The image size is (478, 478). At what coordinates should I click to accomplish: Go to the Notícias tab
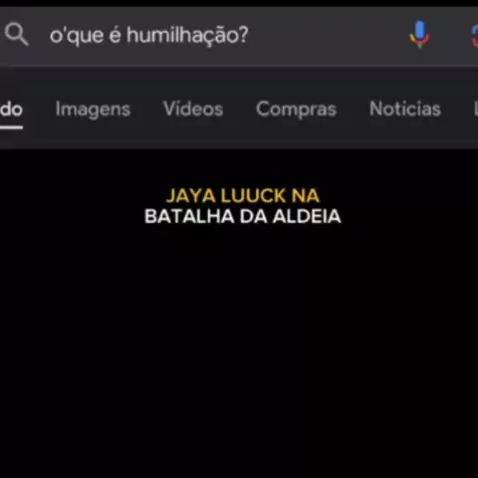click(405, 109)
